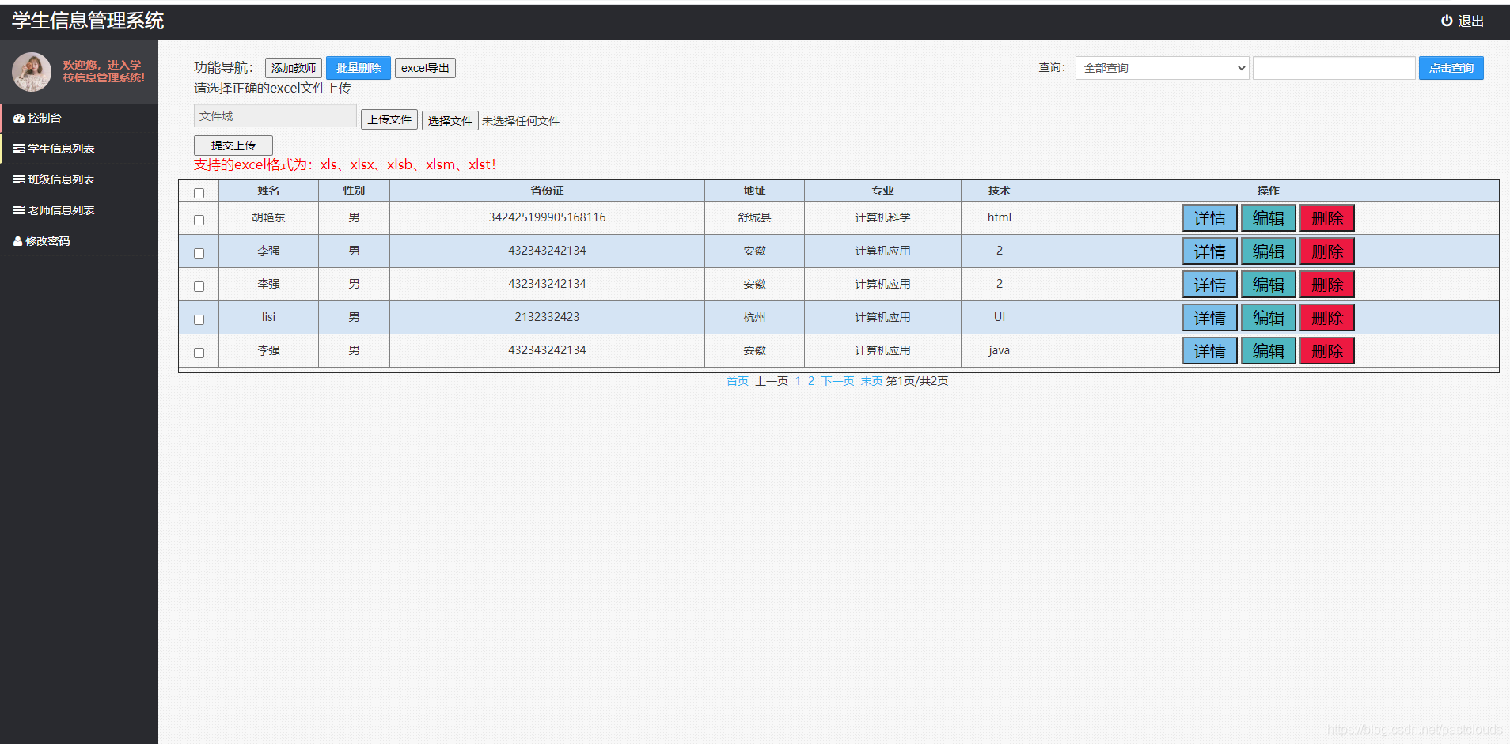Check the box for the 胡艳东 row

click(x=199, y=220)
